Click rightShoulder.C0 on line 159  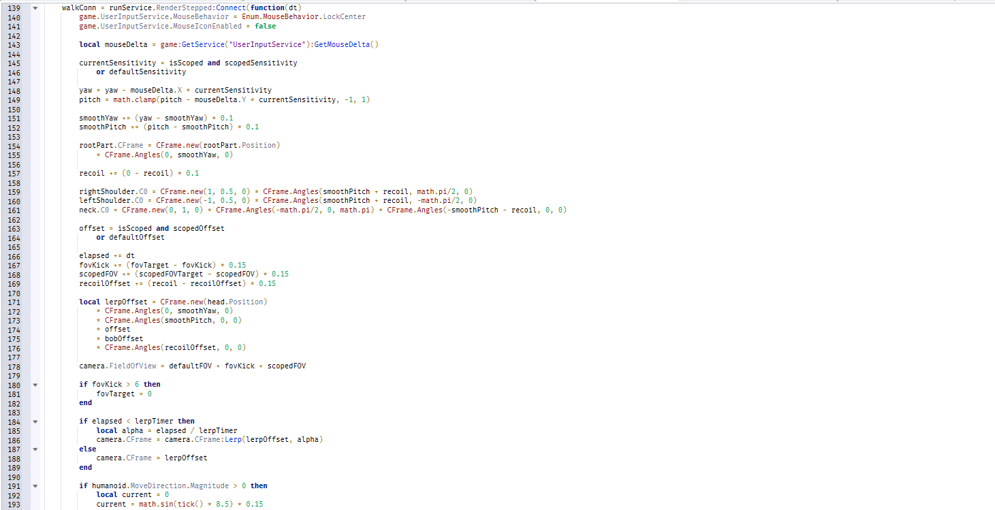tap(113, 191)
